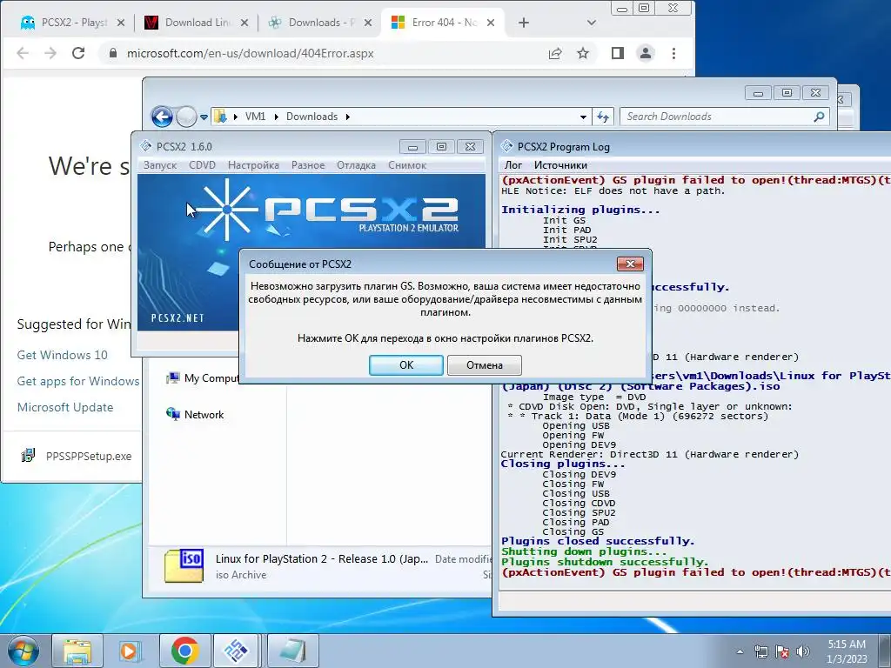
Task: Select My Computer in Explorer navigation pane
Action: pyautogui.click(x=202, y=378)
